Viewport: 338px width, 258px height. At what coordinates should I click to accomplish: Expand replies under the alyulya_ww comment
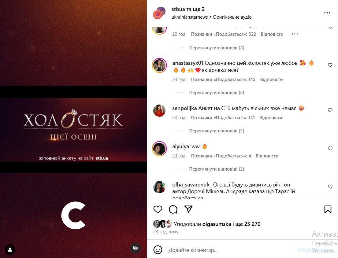tap(217, 169)
